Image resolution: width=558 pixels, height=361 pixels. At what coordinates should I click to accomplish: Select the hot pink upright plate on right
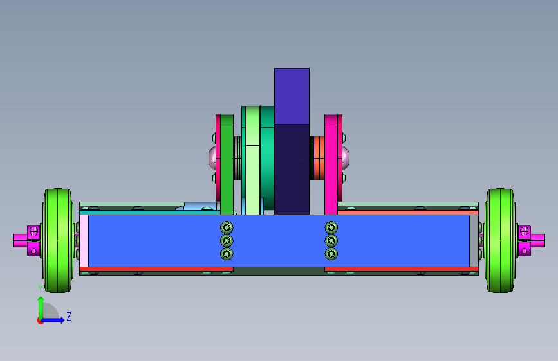click(331, 164)
